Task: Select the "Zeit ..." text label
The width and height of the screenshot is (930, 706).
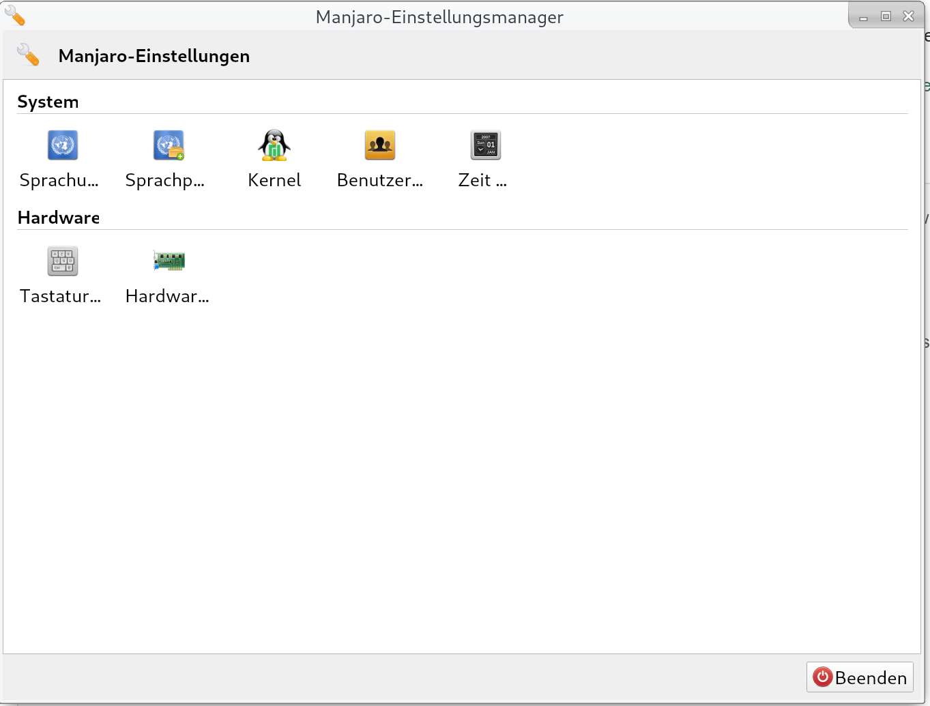Action: (x=482, y=181)
